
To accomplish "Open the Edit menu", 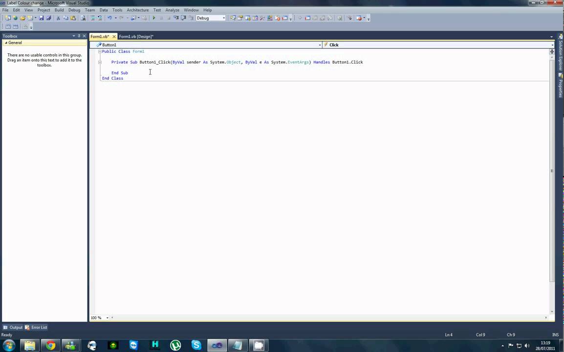I will (x=16, y=10).
